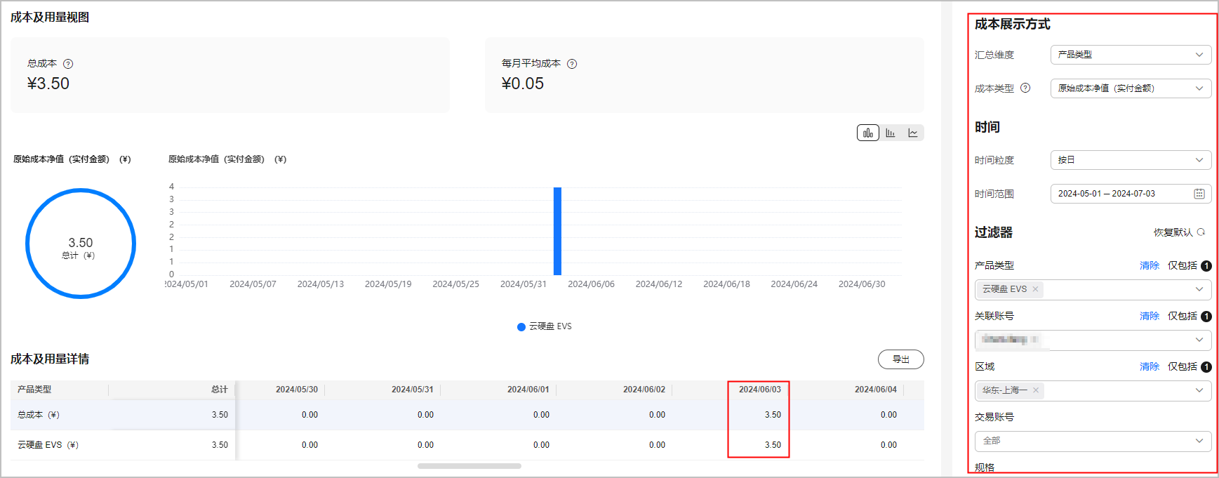This screenshot has width=1219, height=478.
Task: Click horizontal scrollbar under details table
Action: 469,466
